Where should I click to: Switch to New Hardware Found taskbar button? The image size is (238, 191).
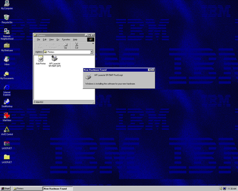click(58, 189)
